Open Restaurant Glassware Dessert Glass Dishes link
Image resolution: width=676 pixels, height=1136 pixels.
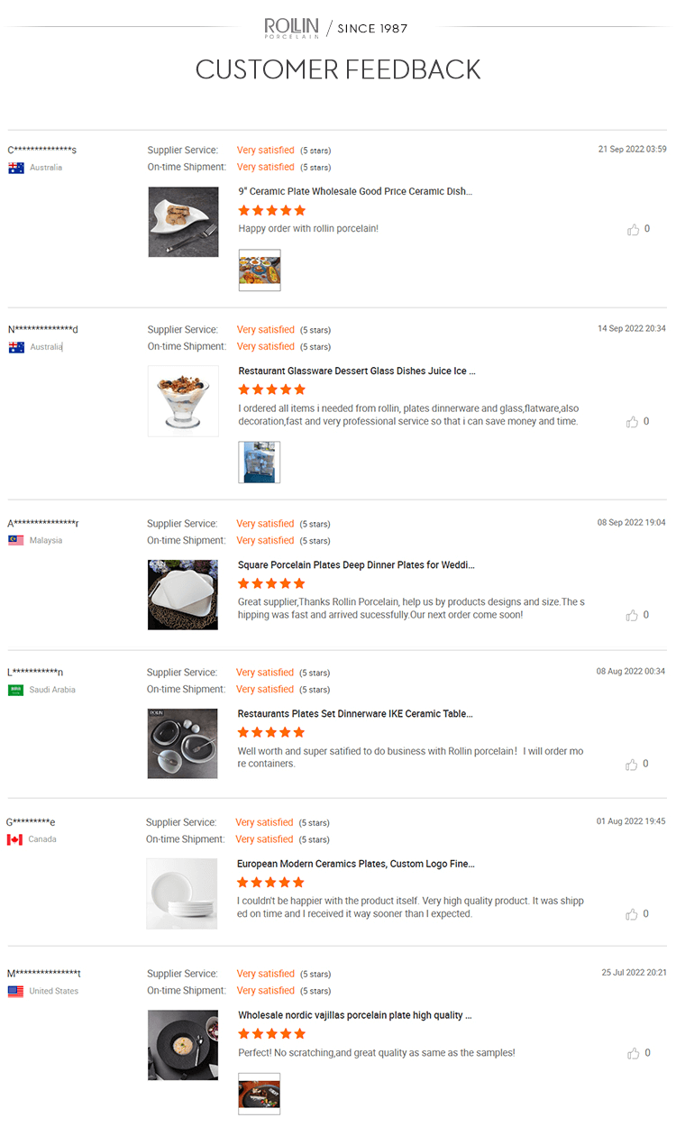tap(357, 371)
